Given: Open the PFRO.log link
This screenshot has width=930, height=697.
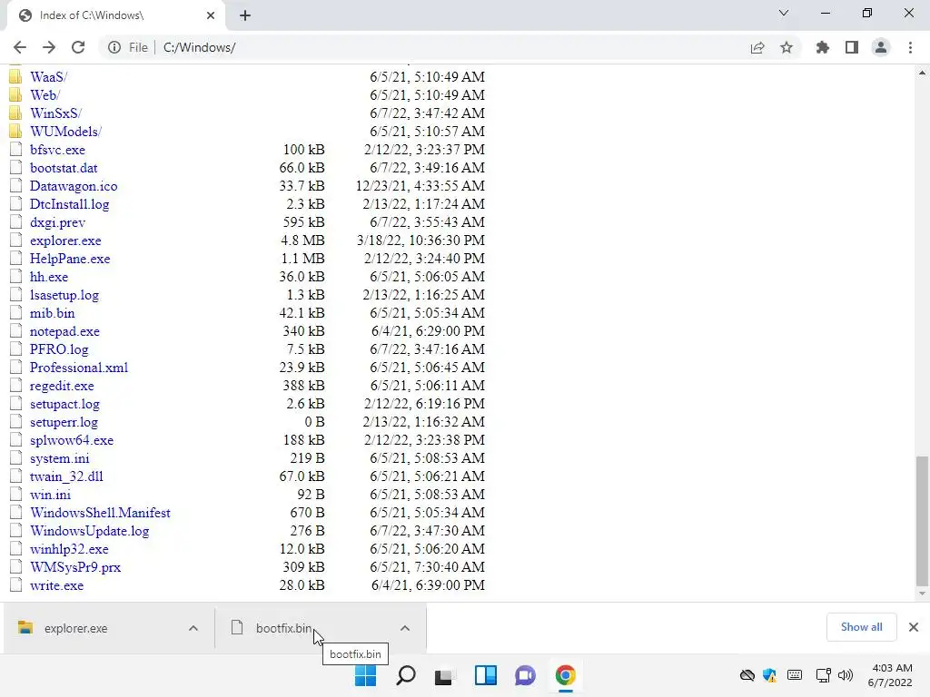Looking at the screenshot, I should [x=59, y=349].
